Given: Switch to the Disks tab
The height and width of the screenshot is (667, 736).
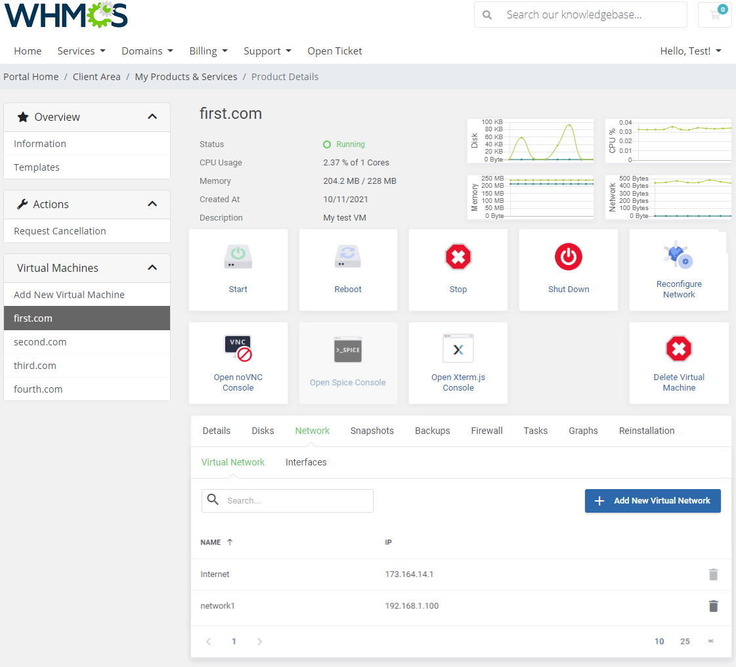Looking at the screenshot, I should click(263, 431).
